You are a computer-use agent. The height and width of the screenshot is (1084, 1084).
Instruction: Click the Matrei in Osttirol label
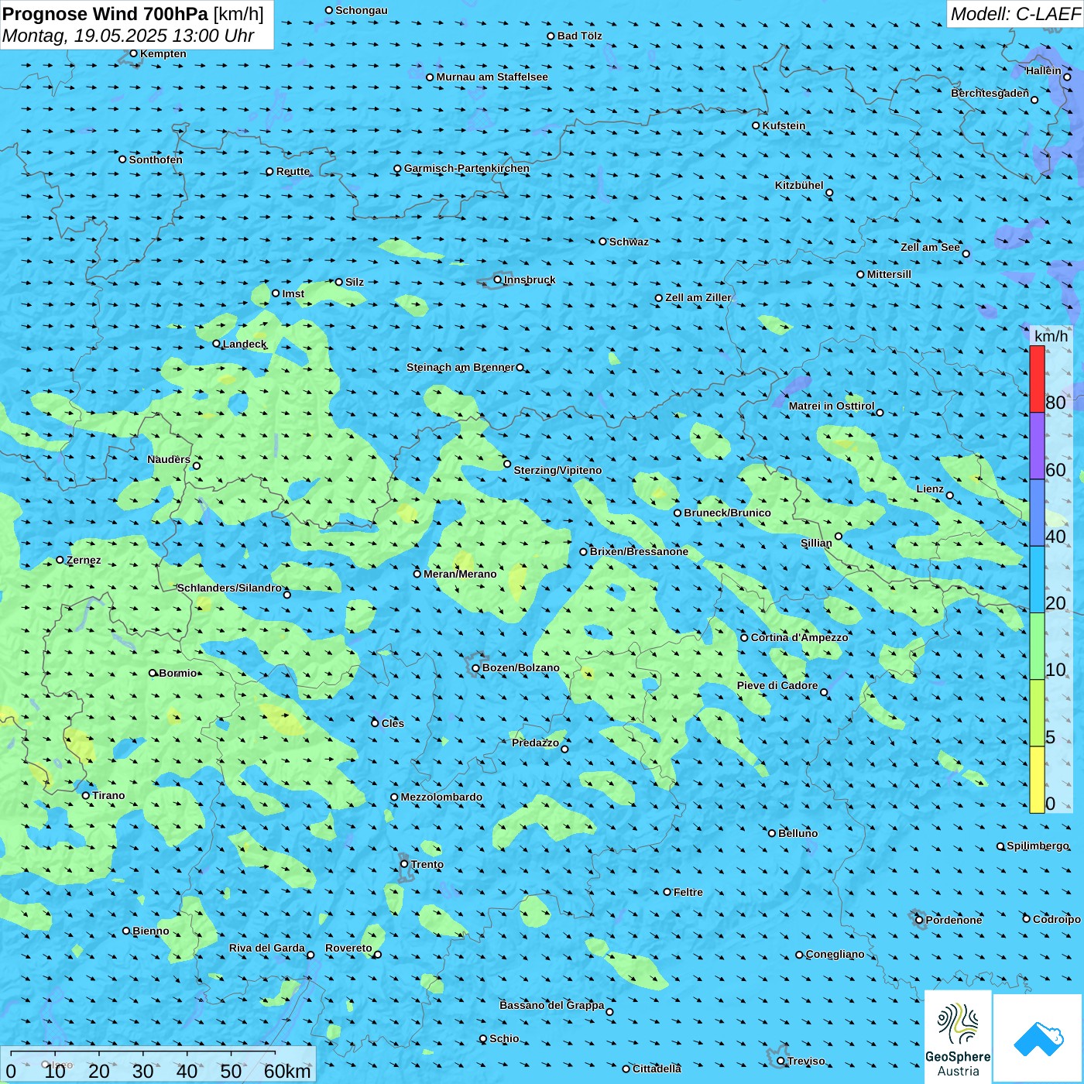[x=832, y=406]
